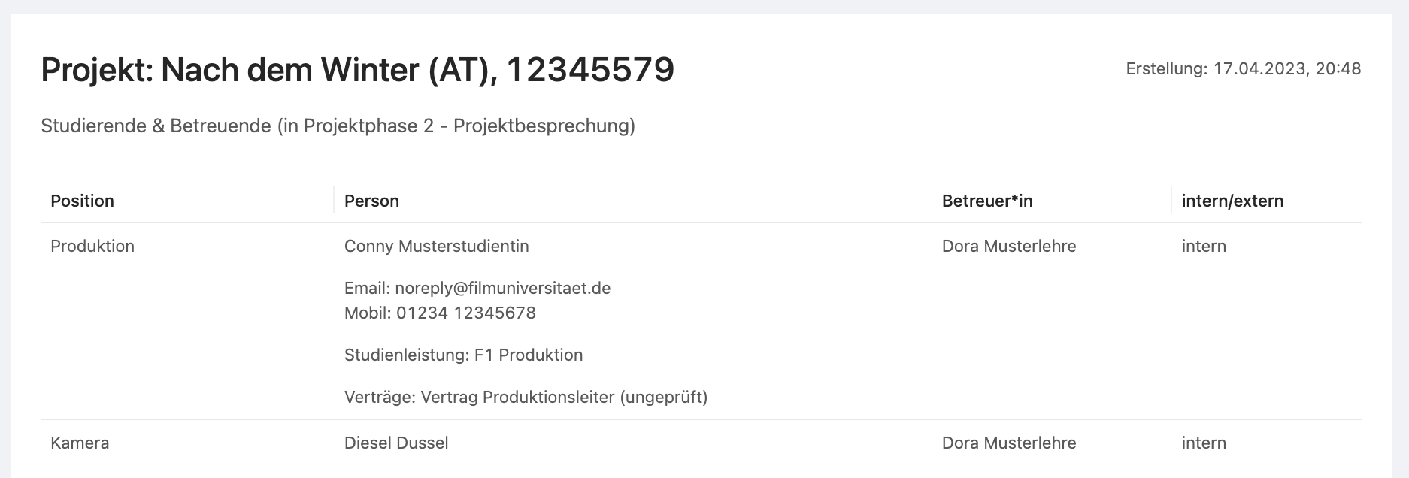The image size is (1409, 478).
Task: Click Dora Musterlehre in the Produktion row
Action: pos(1008,246)
